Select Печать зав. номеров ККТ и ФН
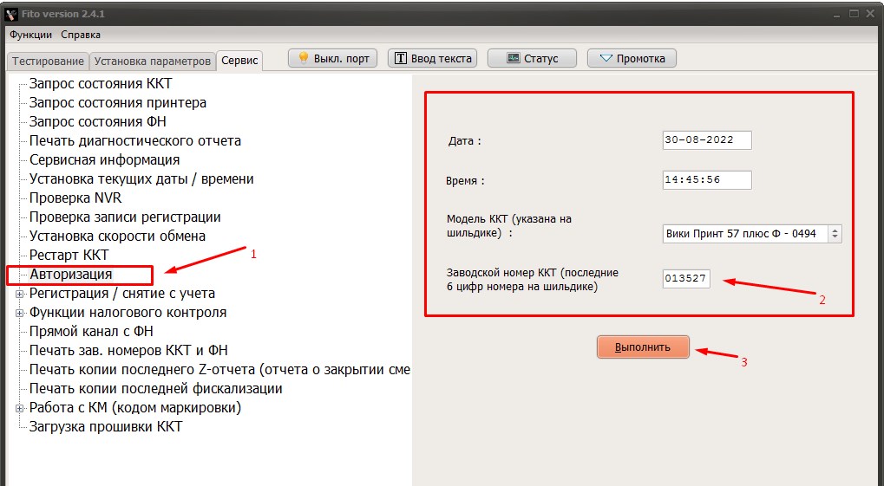The width and height of the screenshot is (884, 486). tap(128, 350)
